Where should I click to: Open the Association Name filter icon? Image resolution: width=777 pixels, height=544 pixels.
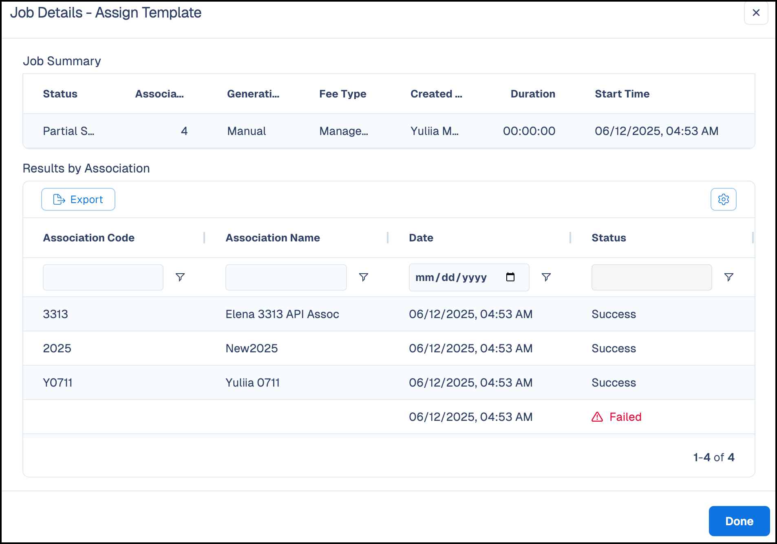coord(364,277)
